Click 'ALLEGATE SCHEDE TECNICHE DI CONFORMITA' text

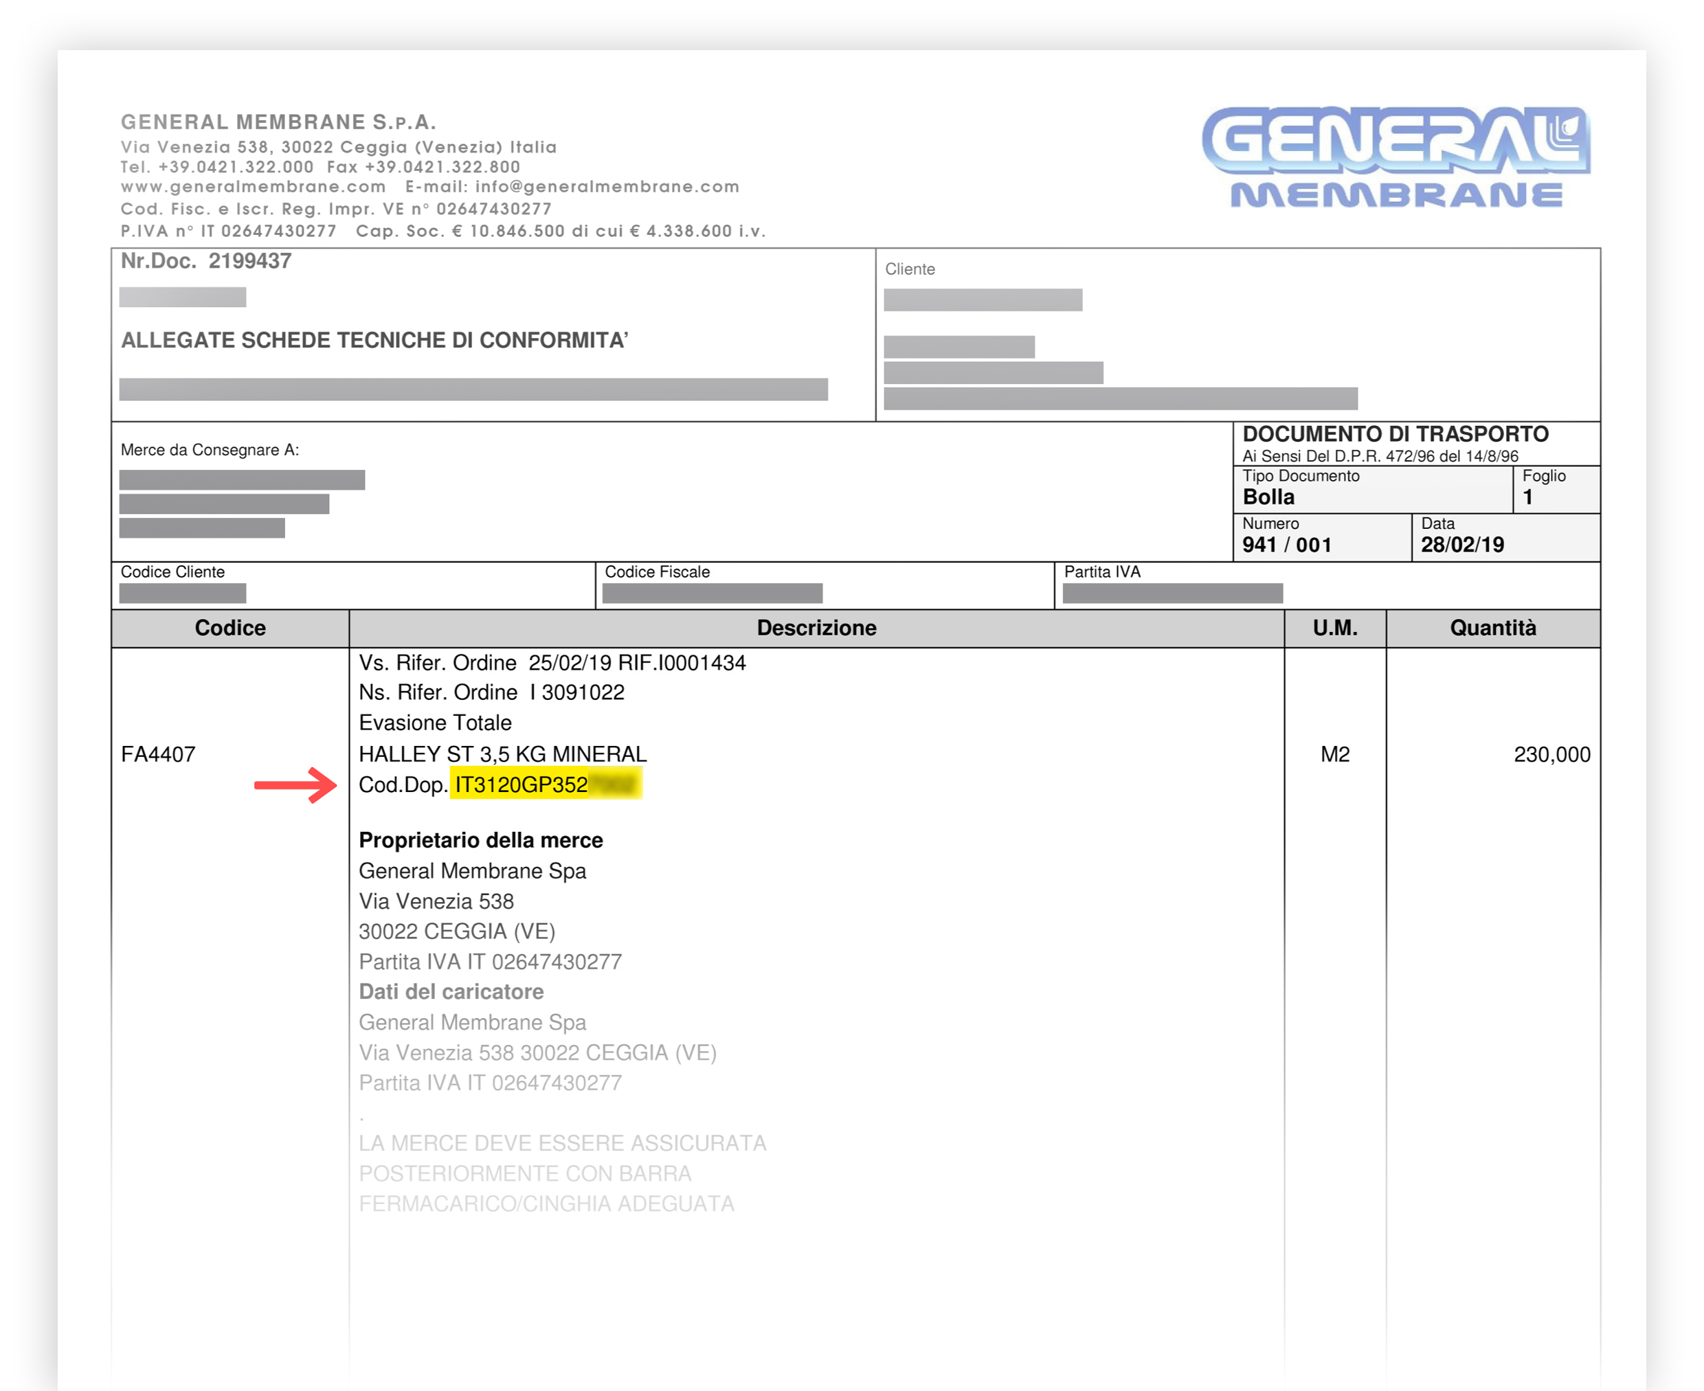pos(374,340)
